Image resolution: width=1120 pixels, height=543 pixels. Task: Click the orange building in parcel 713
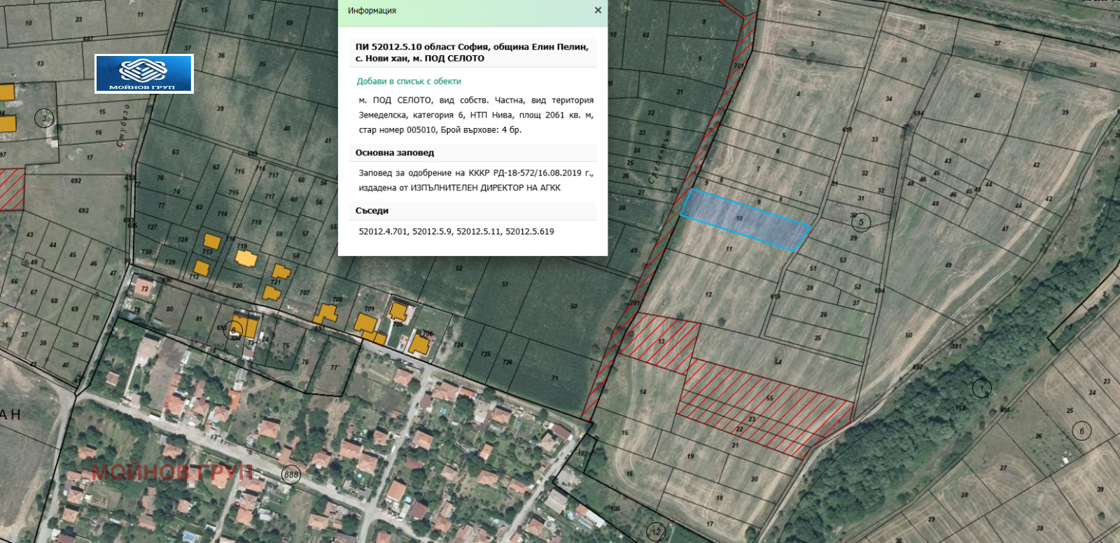[211, 242]
